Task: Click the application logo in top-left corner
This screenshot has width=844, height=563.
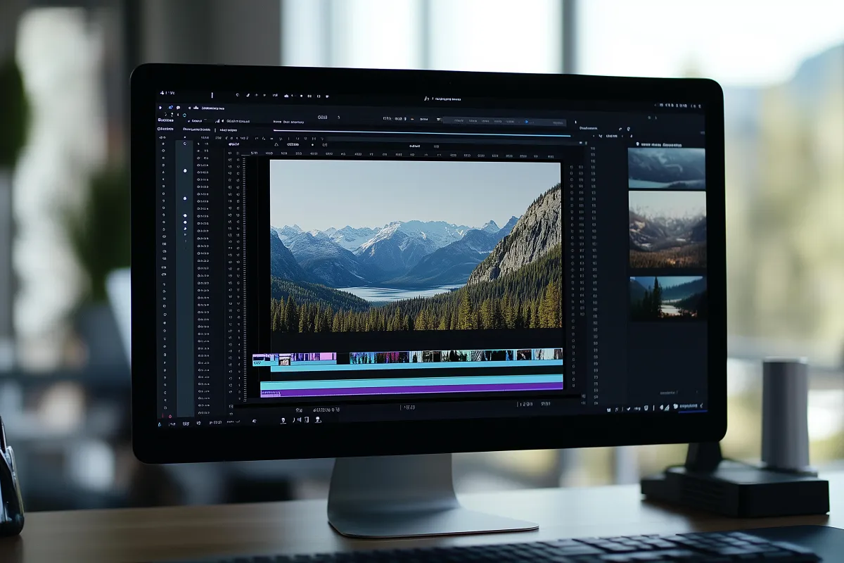Action: pos(162,93)
